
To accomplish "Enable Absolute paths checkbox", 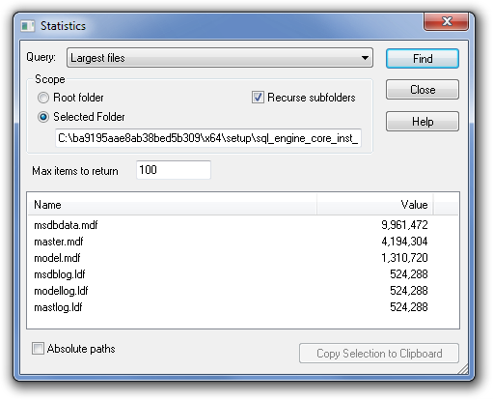I will coord(38,349).
